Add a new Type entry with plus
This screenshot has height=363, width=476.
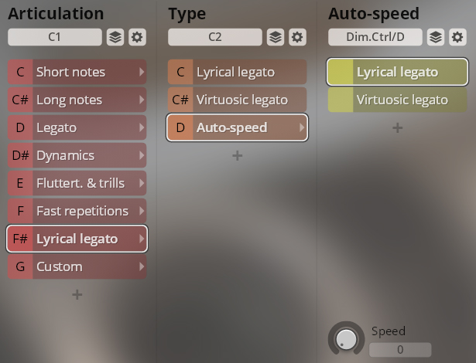pos(238,155)
